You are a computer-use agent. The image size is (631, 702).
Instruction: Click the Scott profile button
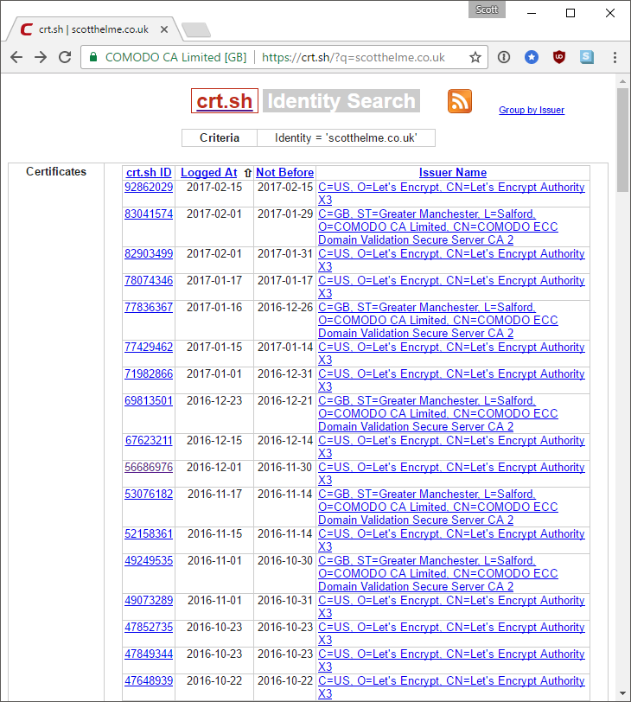(x=487, y=10)
